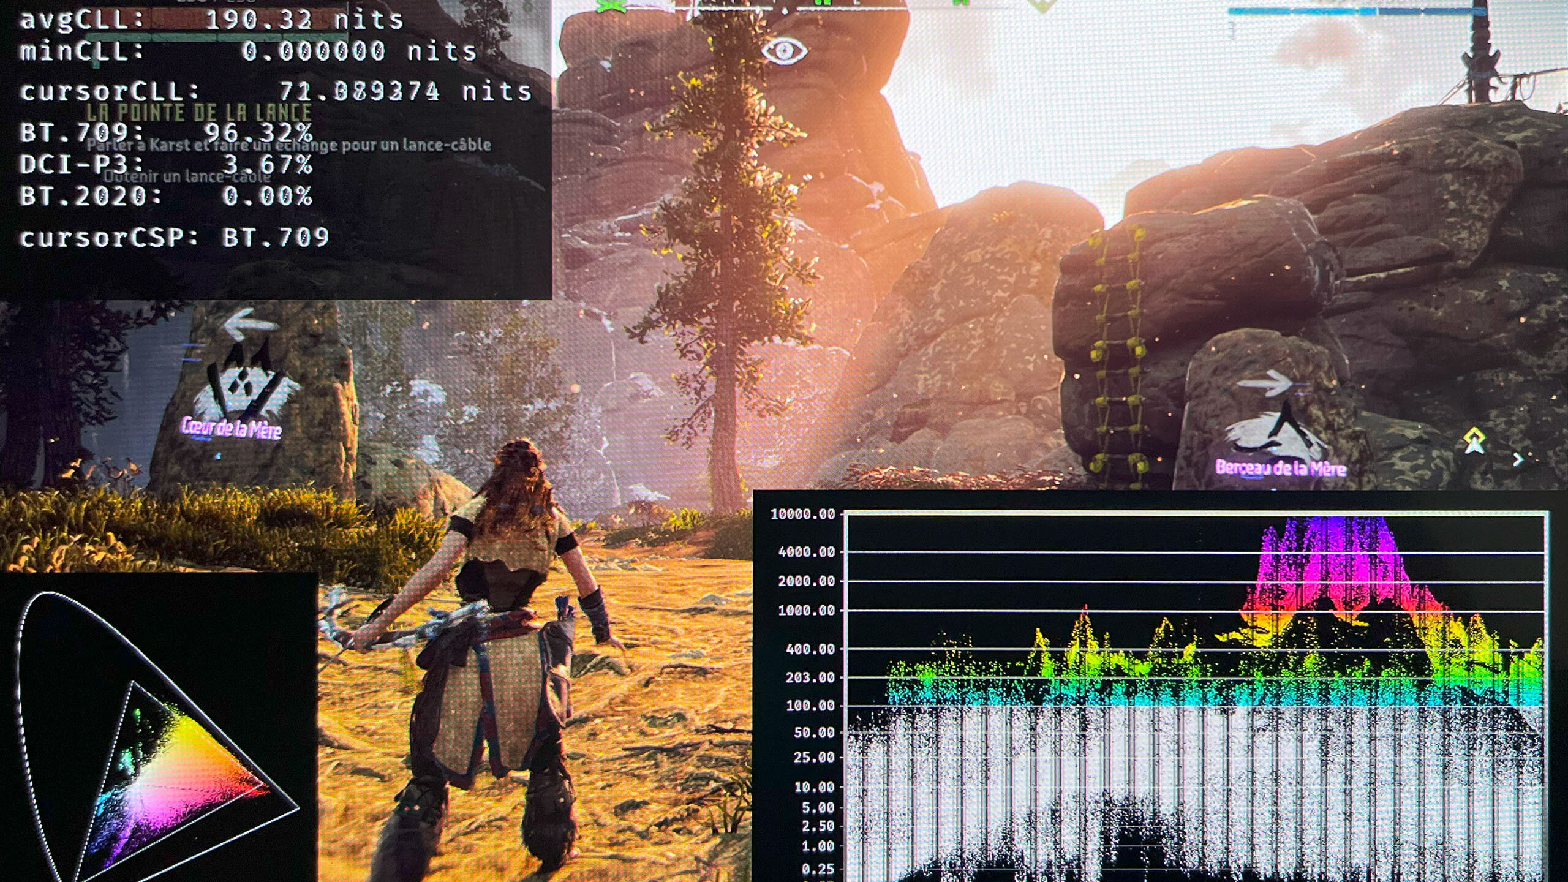
Task: Click the minCLL label
Action: (x=83, y=51)
